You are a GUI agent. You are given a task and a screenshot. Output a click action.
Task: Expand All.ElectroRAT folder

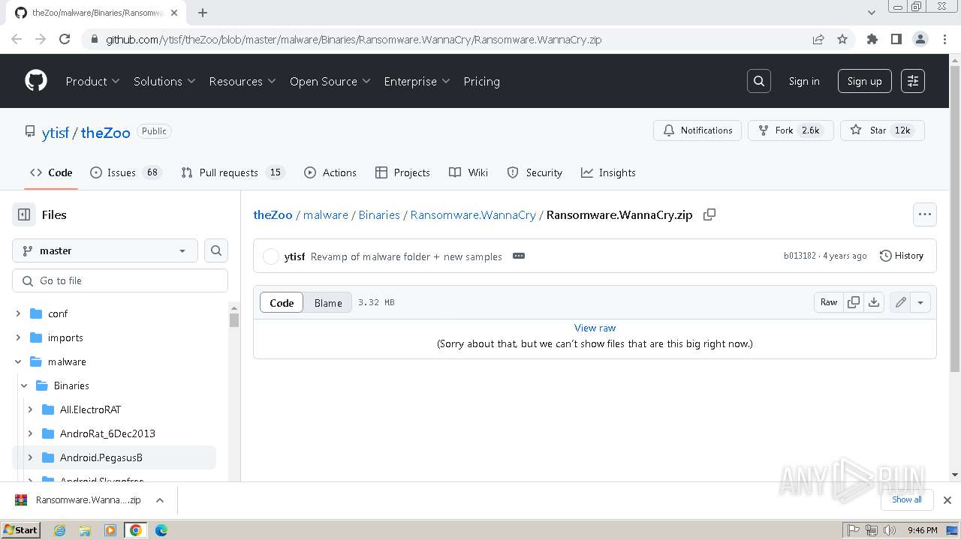tap(31, 409)
